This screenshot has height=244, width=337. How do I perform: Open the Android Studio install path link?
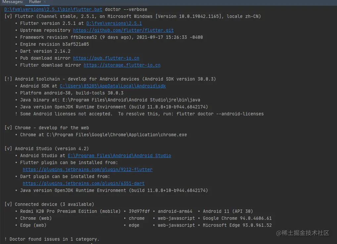120,155
